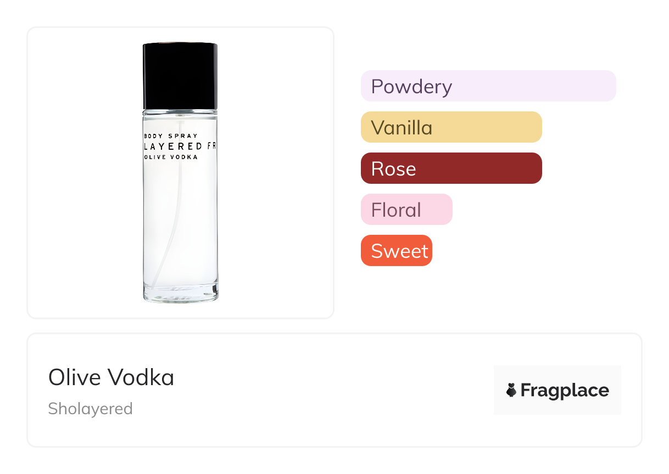The image size is (669, 474).
Task: Click the OLIVE VODKA print on bottle
Action: click(171, 157)
